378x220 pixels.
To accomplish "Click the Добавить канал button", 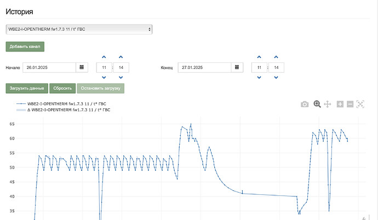I will click(25, 47).
